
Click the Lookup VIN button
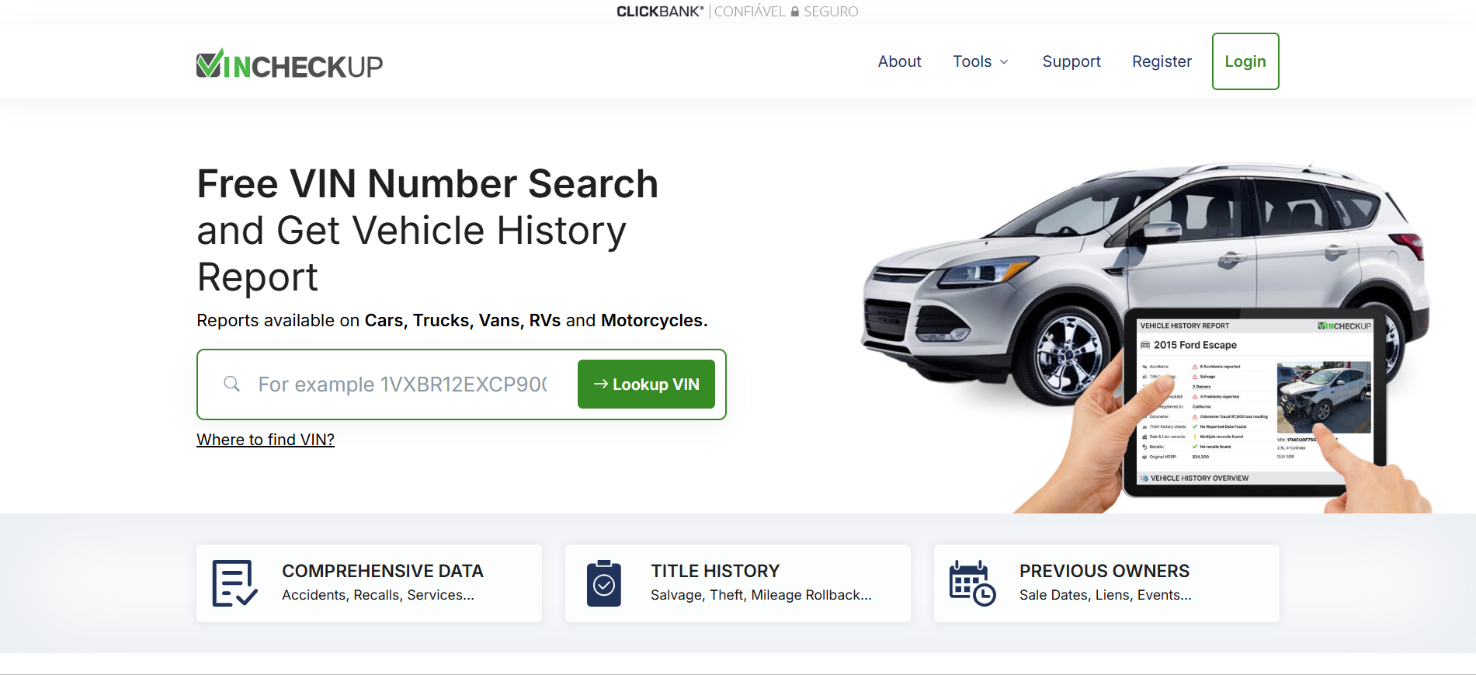[646, 384]
